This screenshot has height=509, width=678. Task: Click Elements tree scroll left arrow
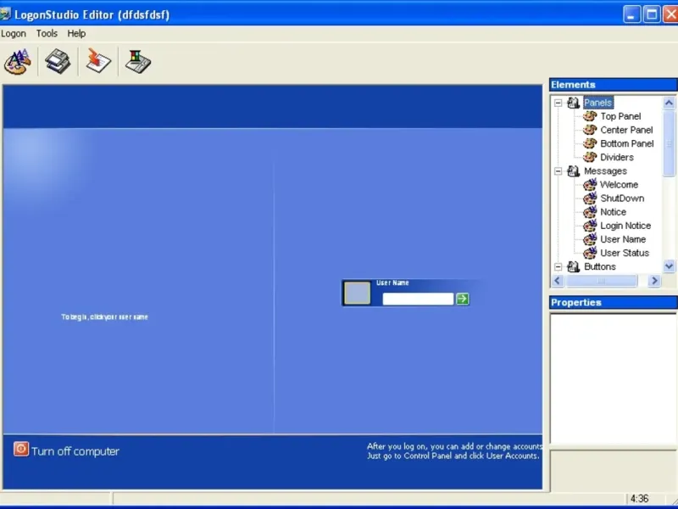click(558, 281)
